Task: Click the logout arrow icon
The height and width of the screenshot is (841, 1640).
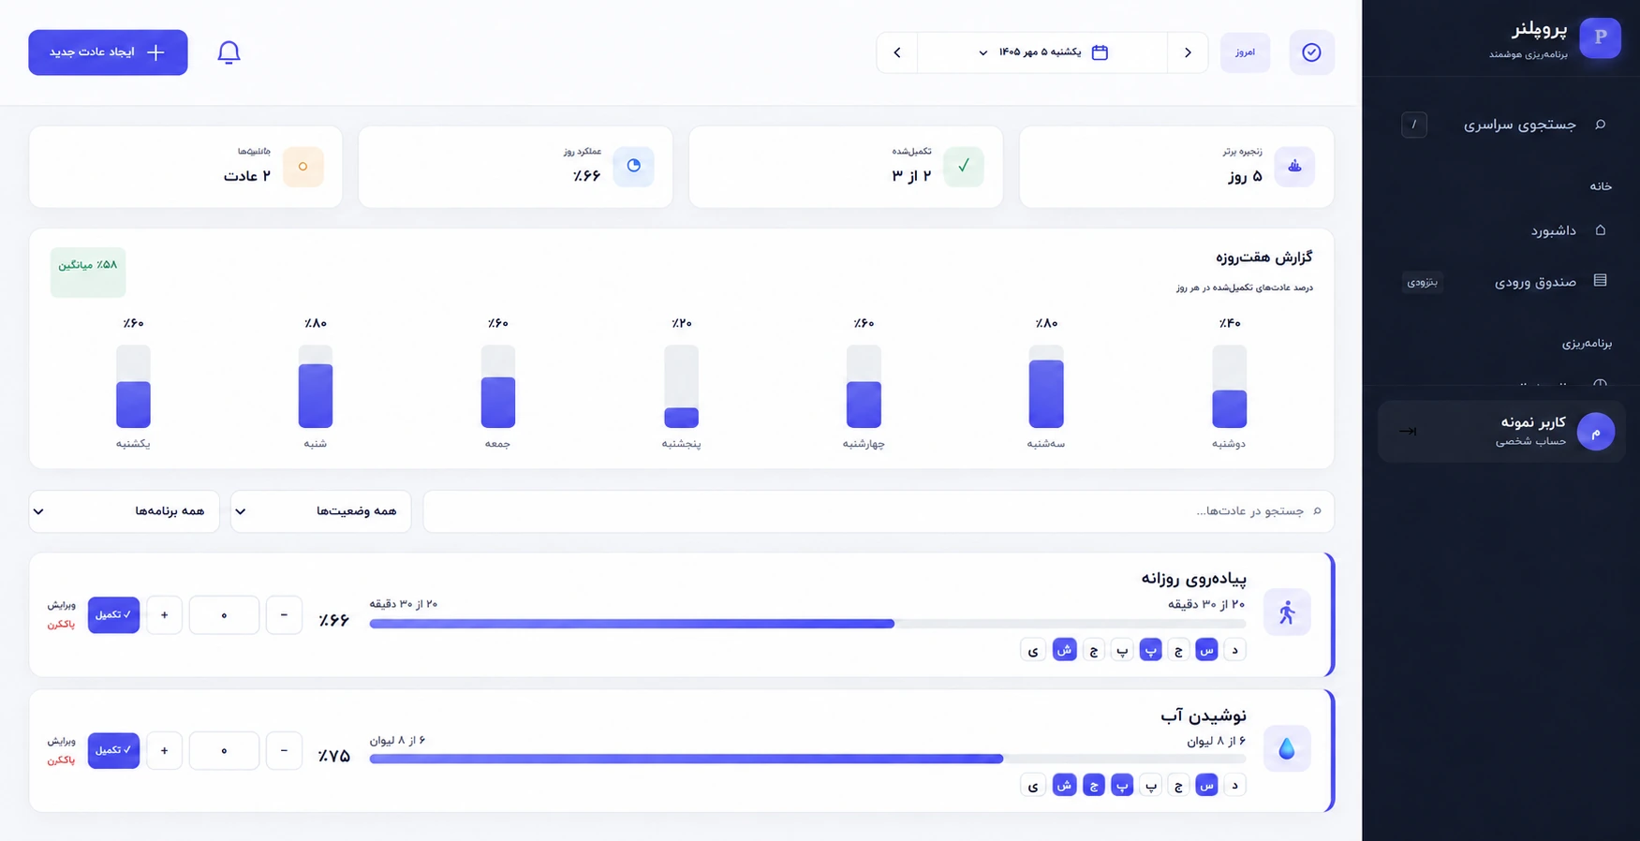Action: tap(1407, 432)
